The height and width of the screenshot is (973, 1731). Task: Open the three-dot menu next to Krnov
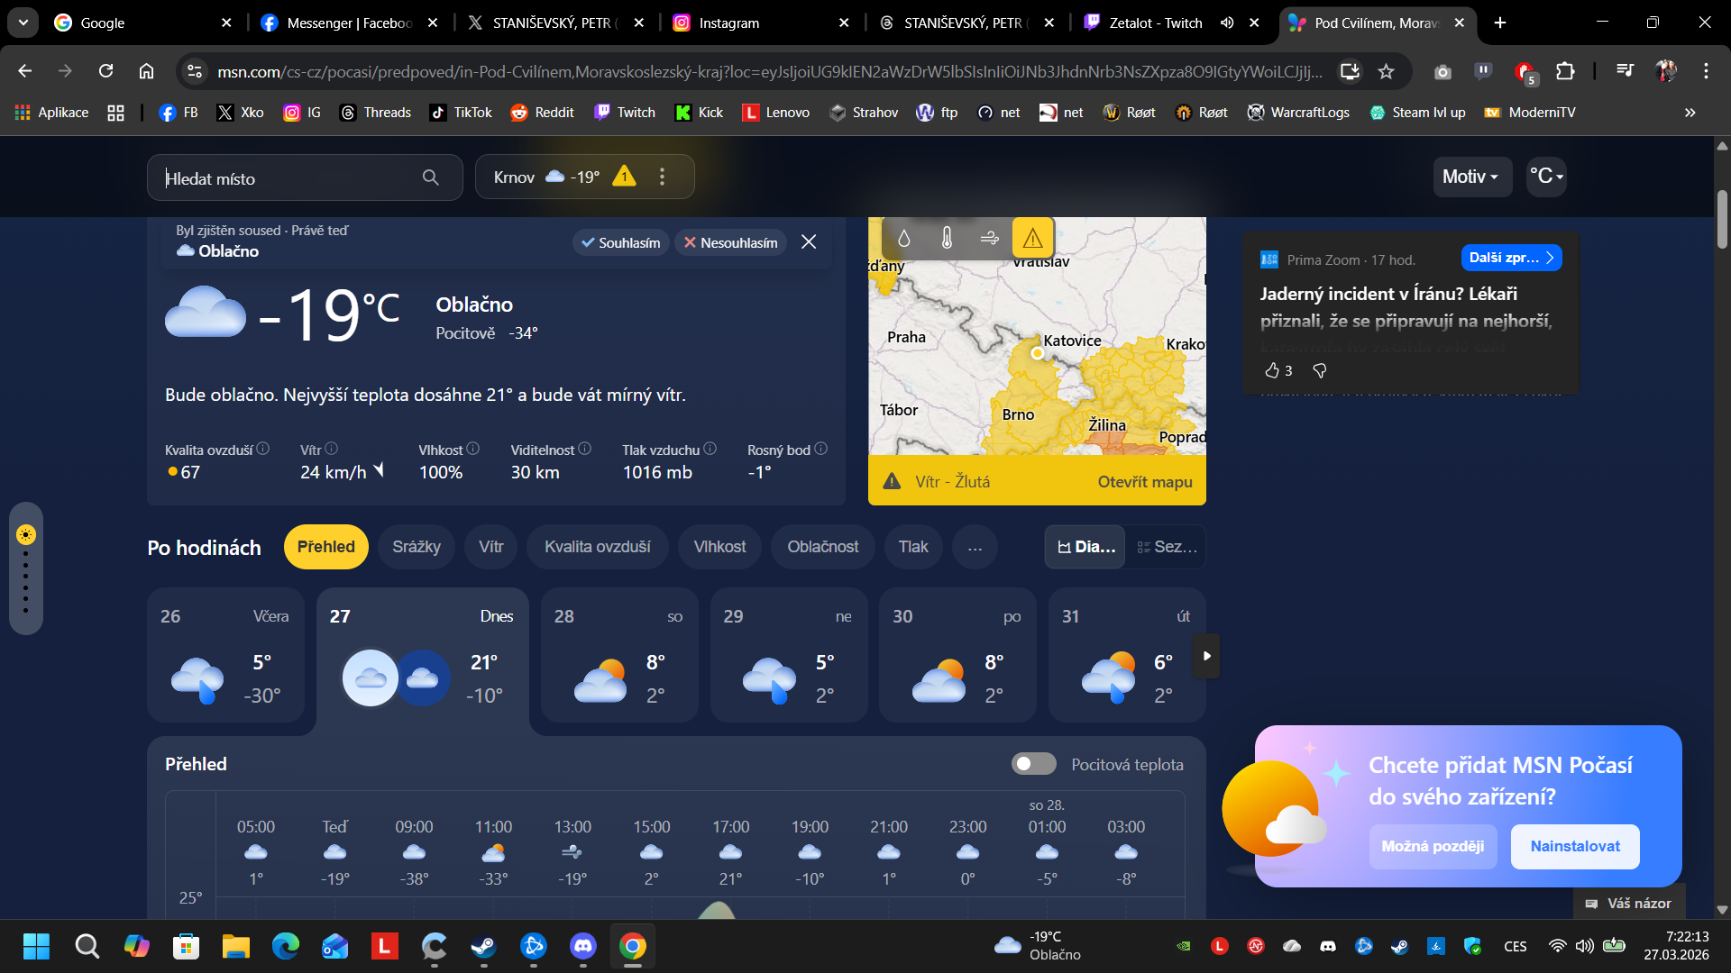tap(662, 177)
